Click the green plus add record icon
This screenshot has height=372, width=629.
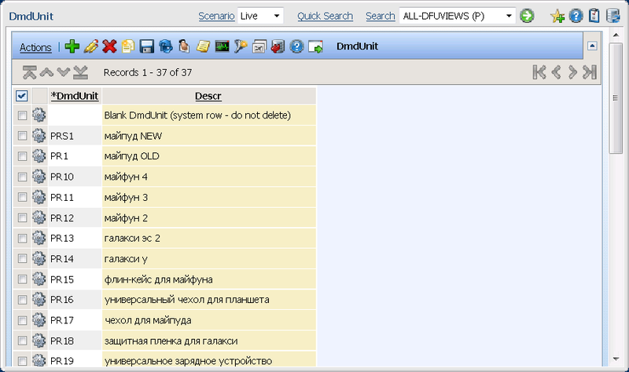(72, 46)
